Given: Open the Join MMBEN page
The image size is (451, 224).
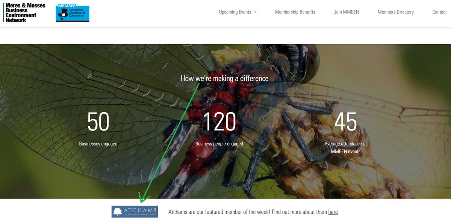Looking at the screenshot, I should pyautogui.click(x=347, y=12).
